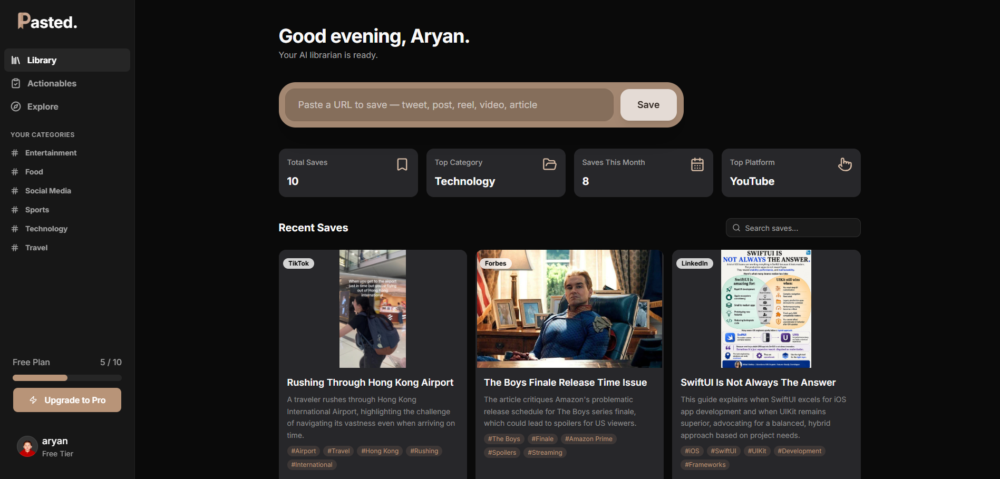This screenshot has width=1000, height=479.
Task: Open The Boys Finale Release Time Issue title
Action: (565, 383)
